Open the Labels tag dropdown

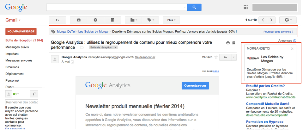tap(151, 20)
